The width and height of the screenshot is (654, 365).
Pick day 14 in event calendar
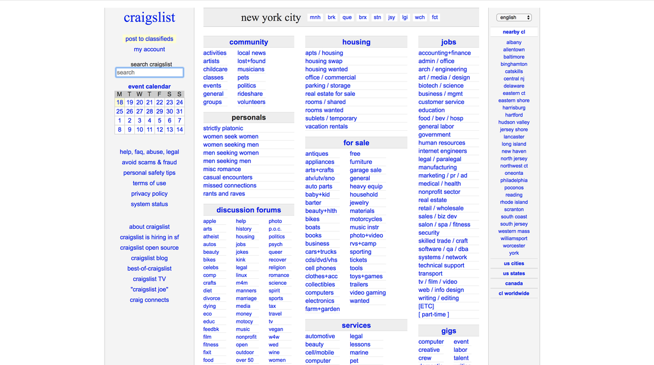(180, 130)
